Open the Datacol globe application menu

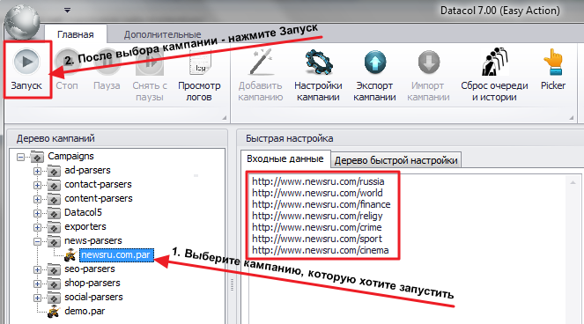pos(23,21)
